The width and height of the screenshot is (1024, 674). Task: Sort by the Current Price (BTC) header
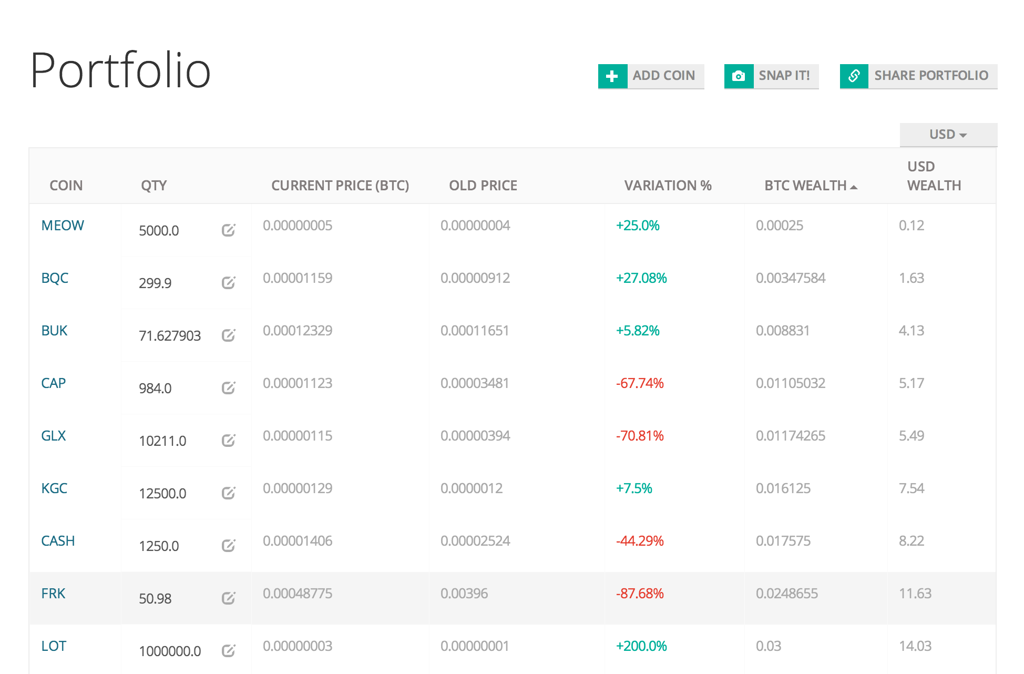click(340, 186)
